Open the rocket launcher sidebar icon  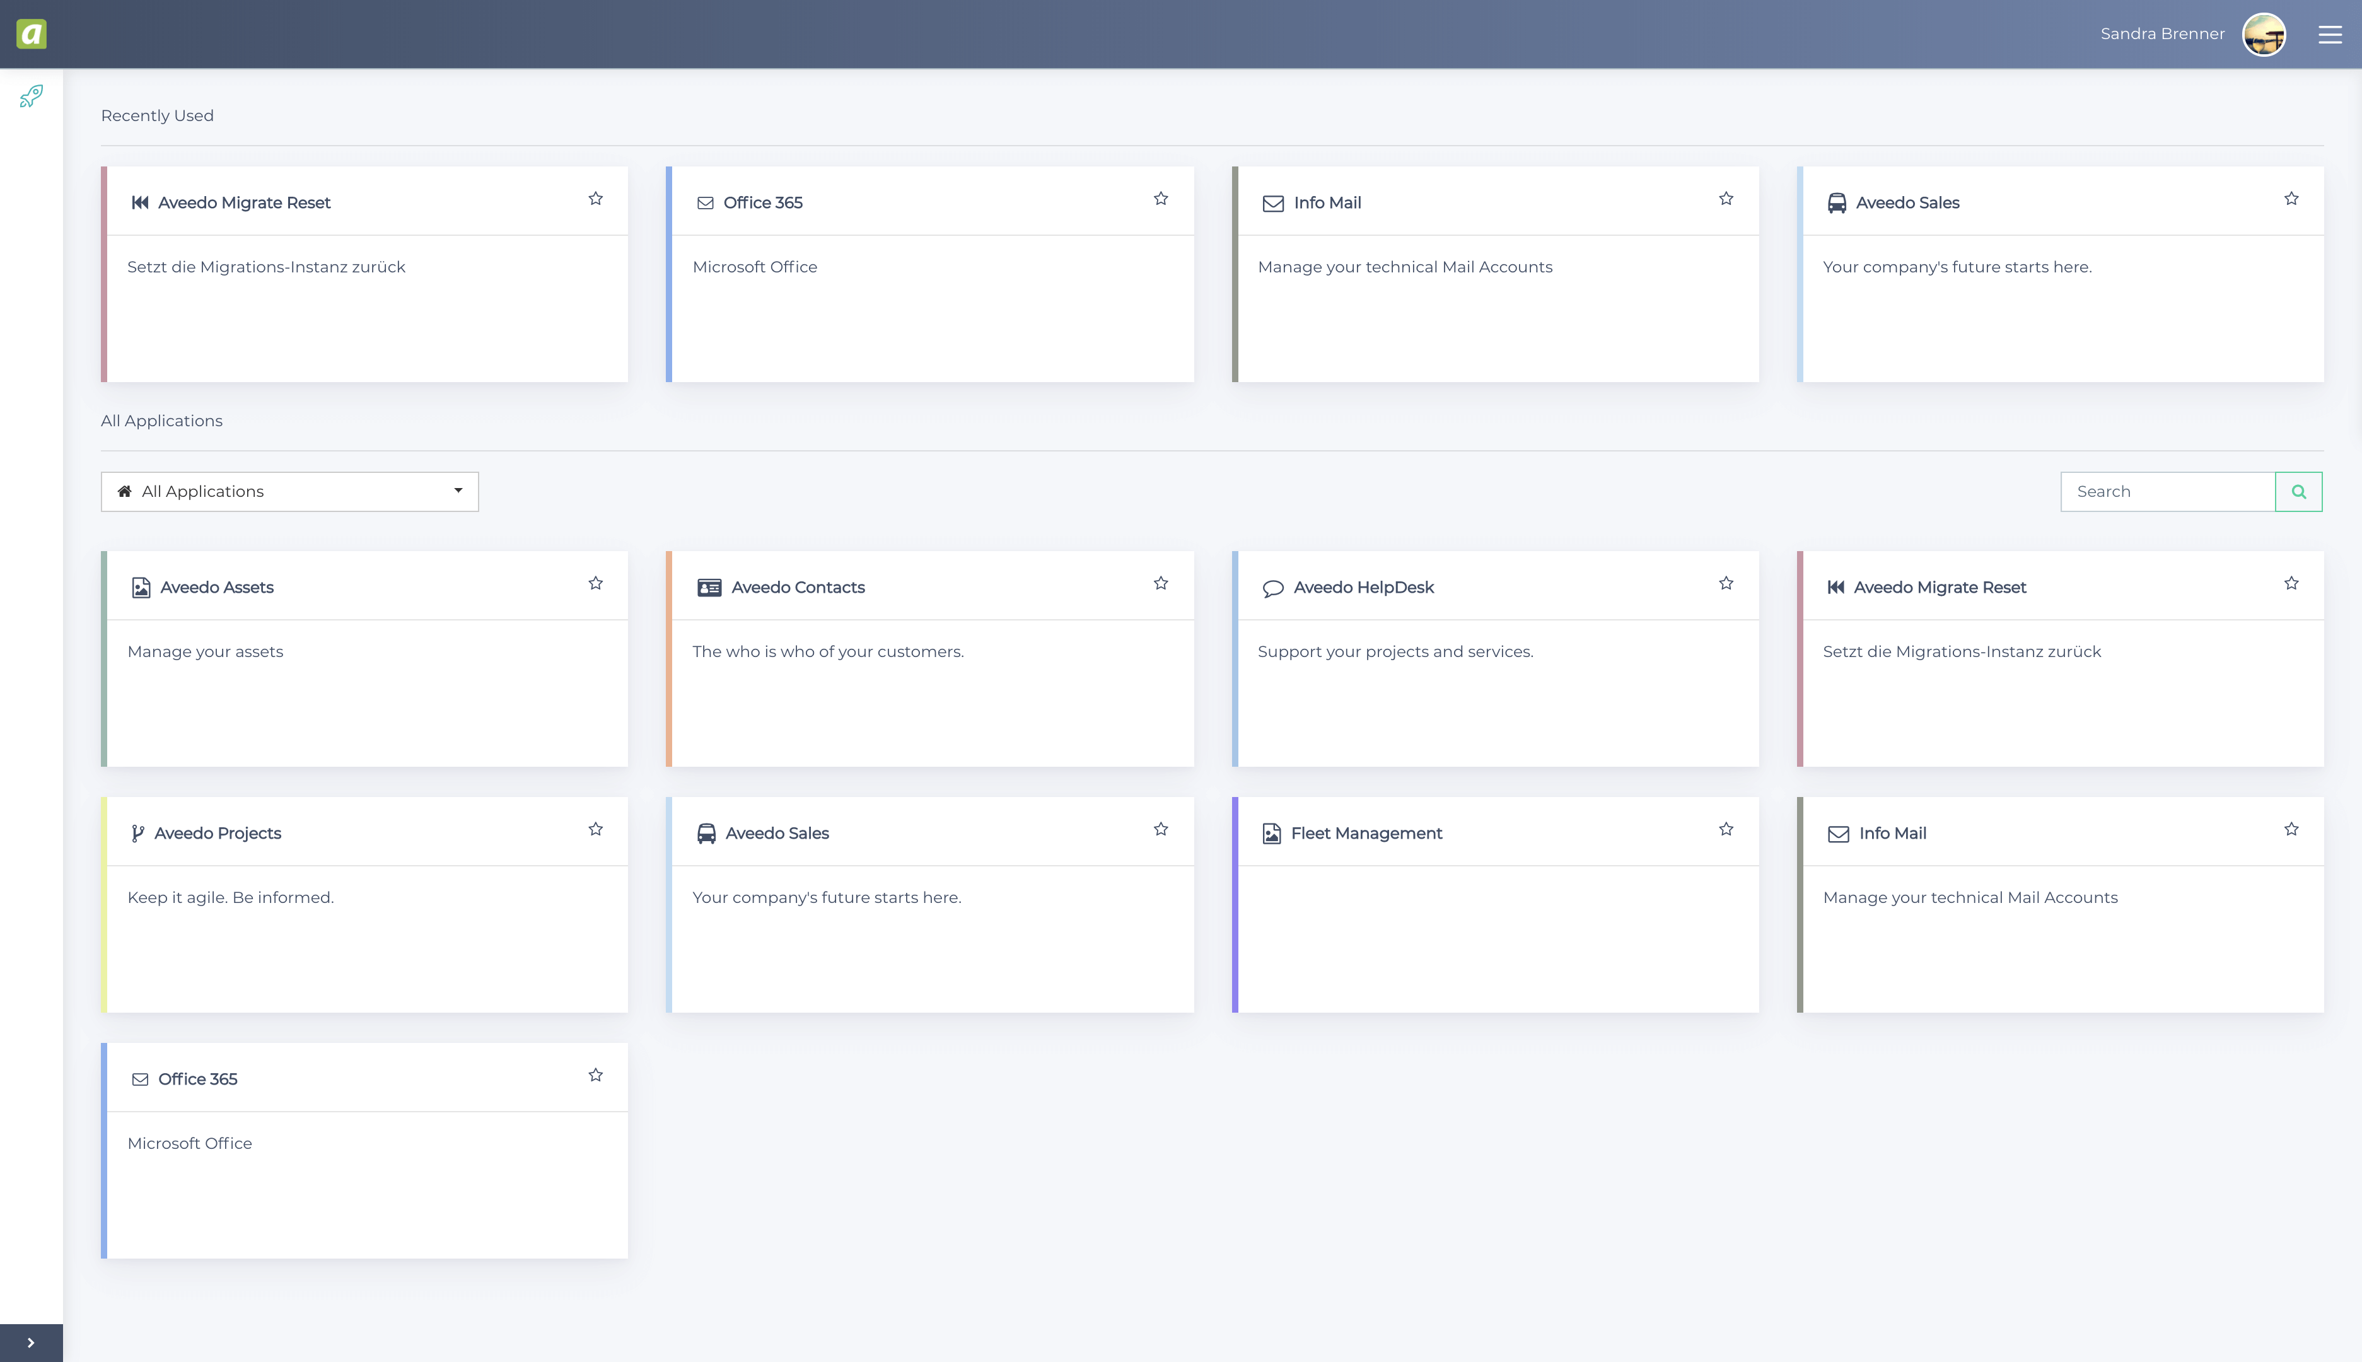(x=32, y=96)
